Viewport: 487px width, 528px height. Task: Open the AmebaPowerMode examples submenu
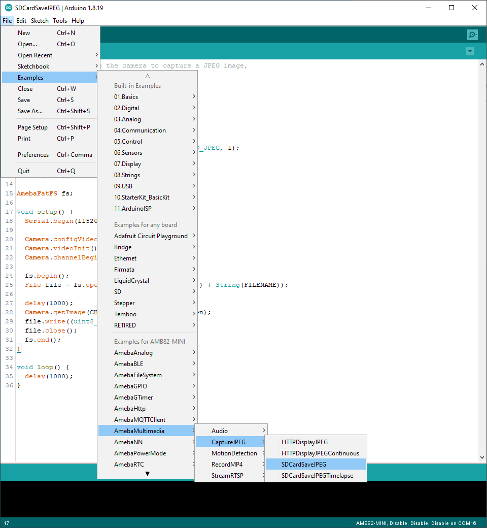[147, 453]
